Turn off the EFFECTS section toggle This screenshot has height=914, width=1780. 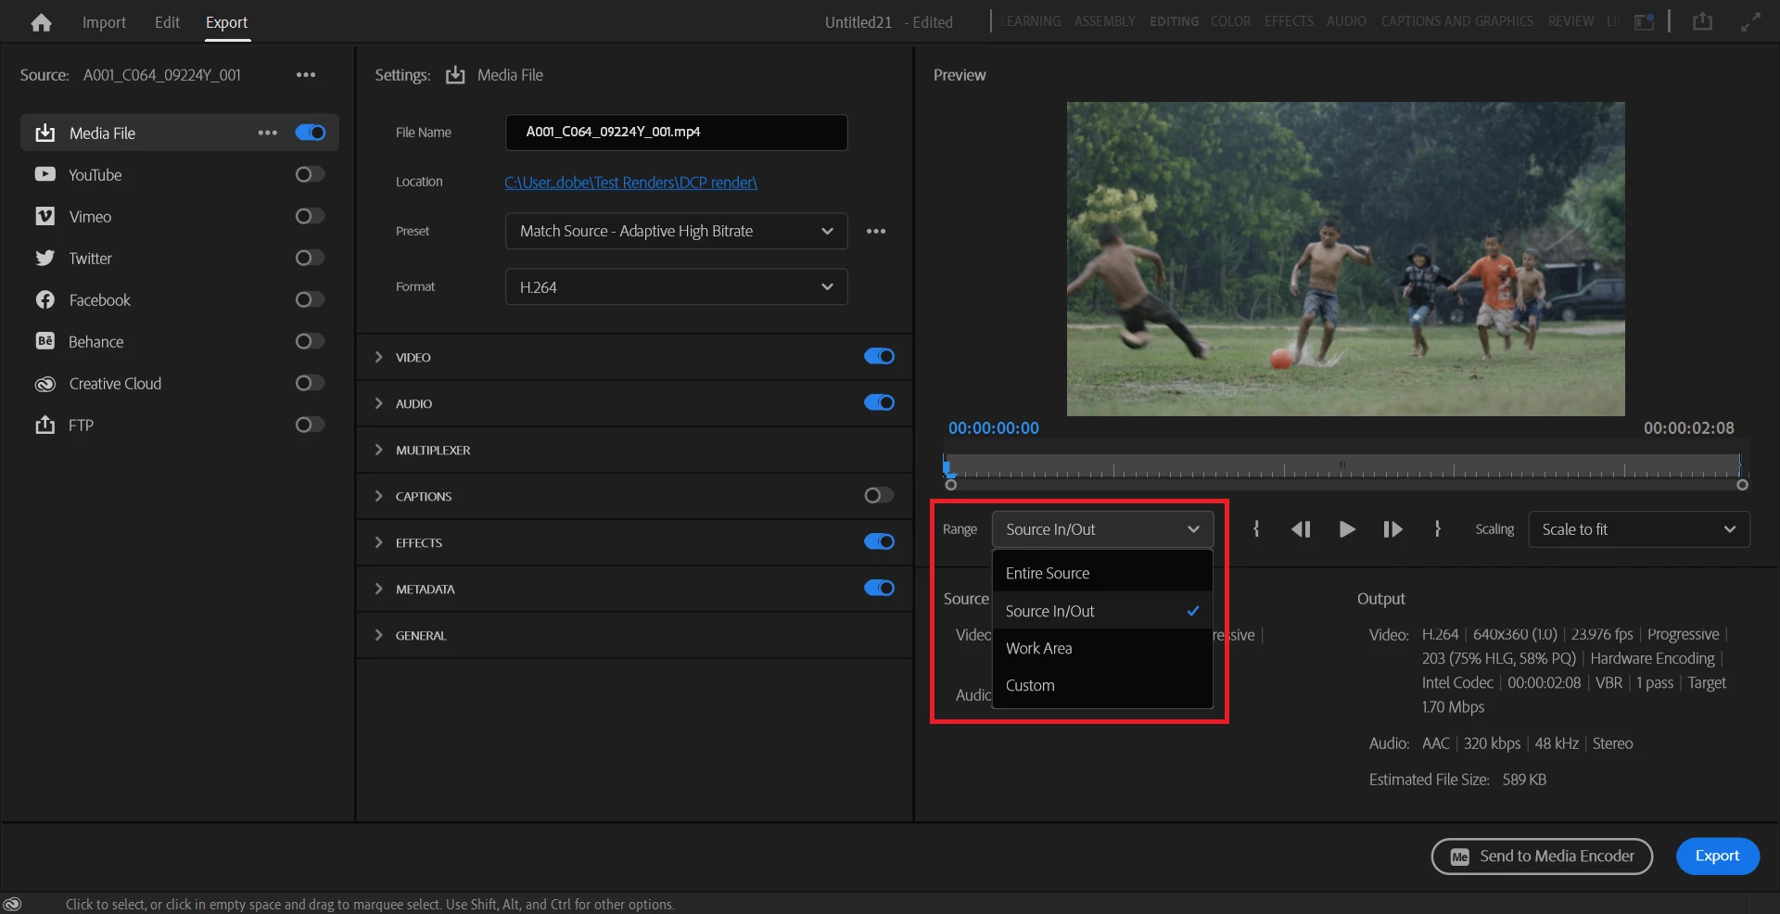[x=879, y=541]
